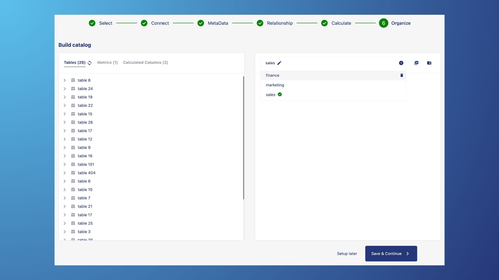Click the Setup later link
This screenshot has height=280, width=499.
point(347,254)
